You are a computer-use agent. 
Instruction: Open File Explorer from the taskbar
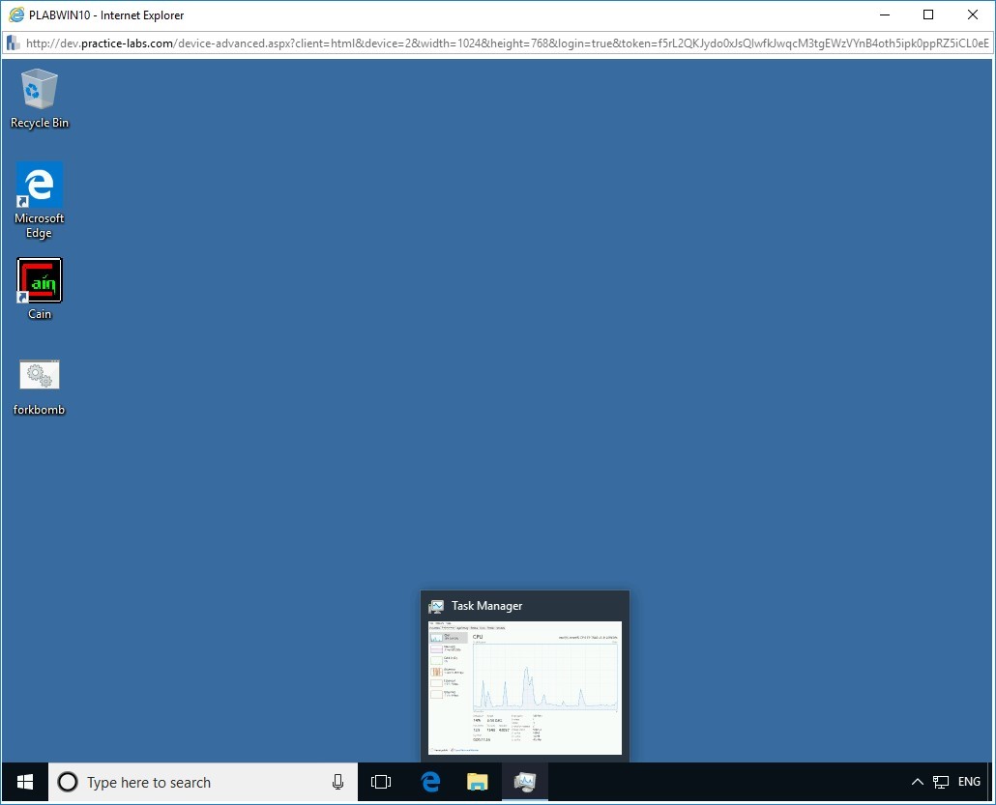click(477, 782)
